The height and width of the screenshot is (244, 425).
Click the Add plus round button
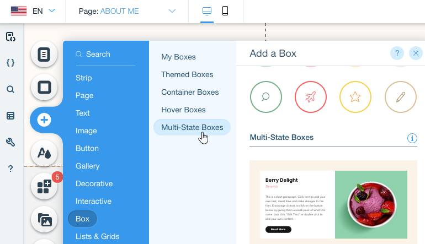pos(44,120)
